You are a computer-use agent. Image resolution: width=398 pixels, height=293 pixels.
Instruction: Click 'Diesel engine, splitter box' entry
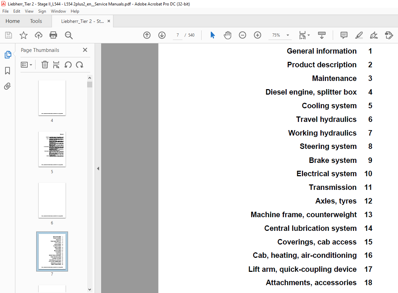point(311,92)
